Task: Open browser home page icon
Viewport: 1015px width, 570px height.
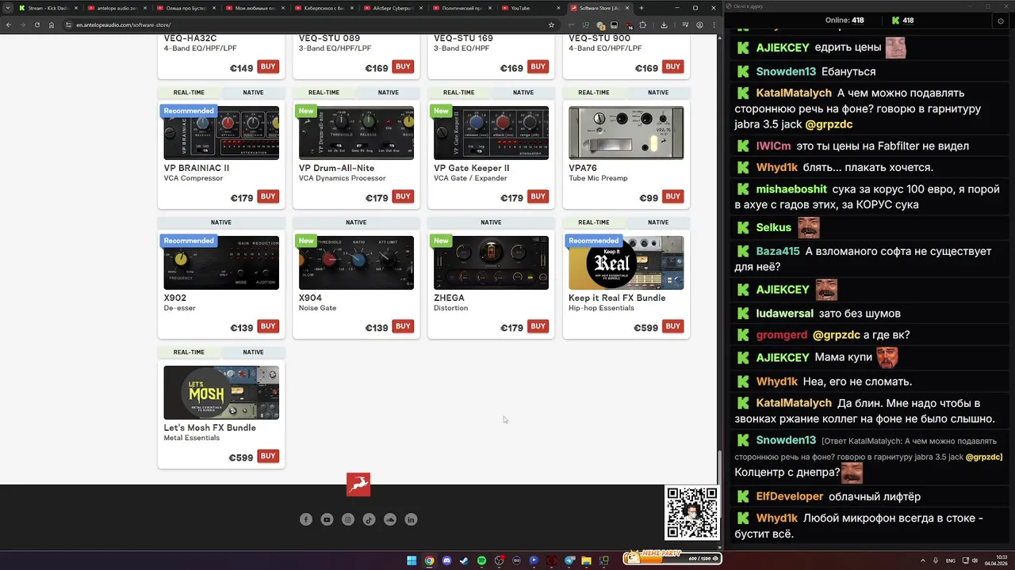Action: [x=52, y=25]
